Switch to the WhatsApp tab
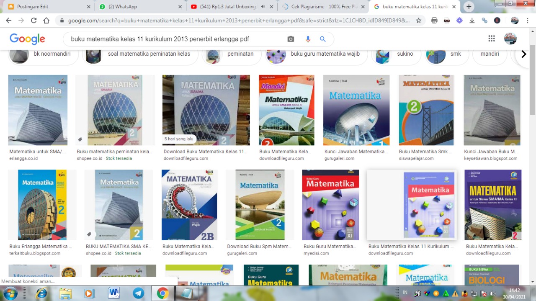 (140, 7)
